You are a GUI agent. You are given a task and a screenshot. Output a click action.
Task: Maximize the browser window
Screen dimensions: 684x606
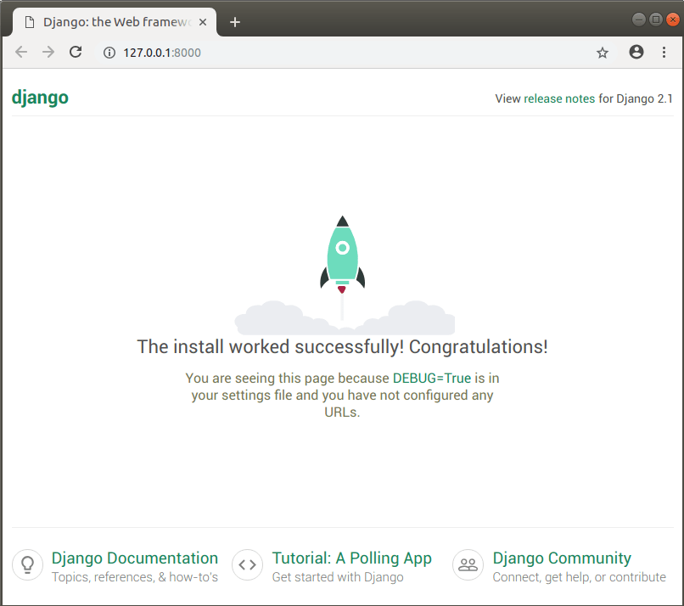click(656, 20)
